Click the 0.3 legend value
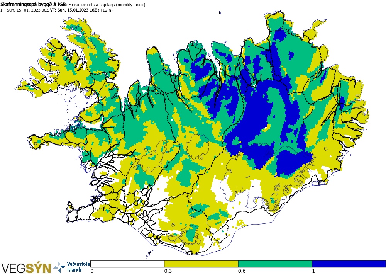Screen dimensions: 386x274 coord(168,271)
